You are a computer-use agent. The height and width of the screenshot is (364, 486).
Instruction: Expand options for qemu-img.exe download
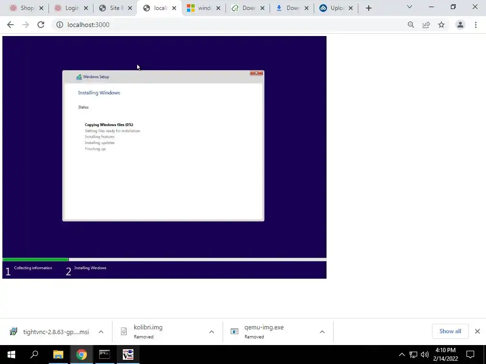tap(322, 332)
